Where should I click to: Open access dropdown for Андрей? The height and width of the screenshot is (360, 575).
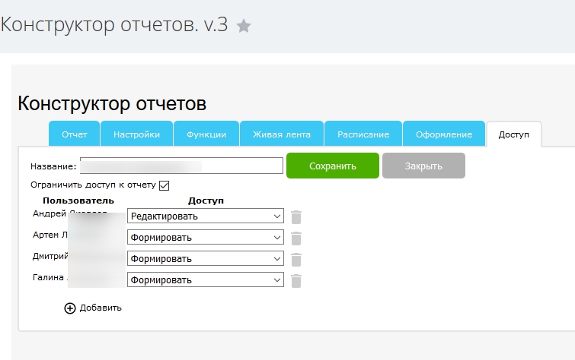(205, 216)
